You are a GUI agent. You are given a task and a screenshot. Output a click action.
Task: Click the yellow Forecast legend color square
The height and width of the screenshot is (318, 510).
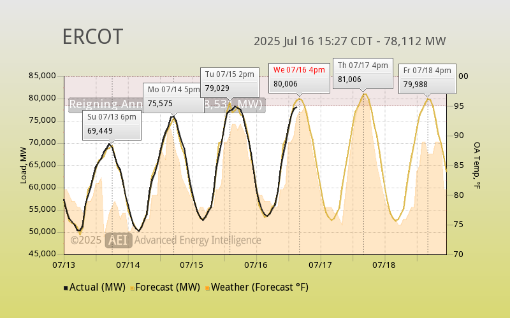pos(133,288)
